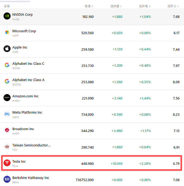This screenshot has height=186, width=184.
Task: Click NVIDIA's 182.160 current price
Action: (x=88, y=17)
